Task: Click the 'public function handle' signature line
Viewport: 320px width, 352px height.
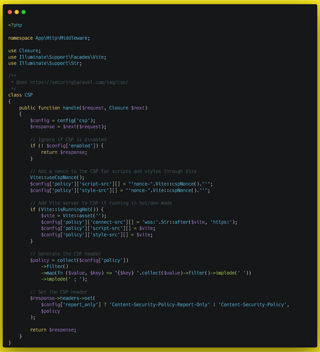Action: coord(83,108)
